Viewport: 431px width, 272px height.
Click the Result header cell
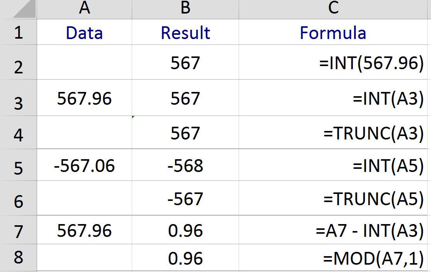click(x=185, y=32)
